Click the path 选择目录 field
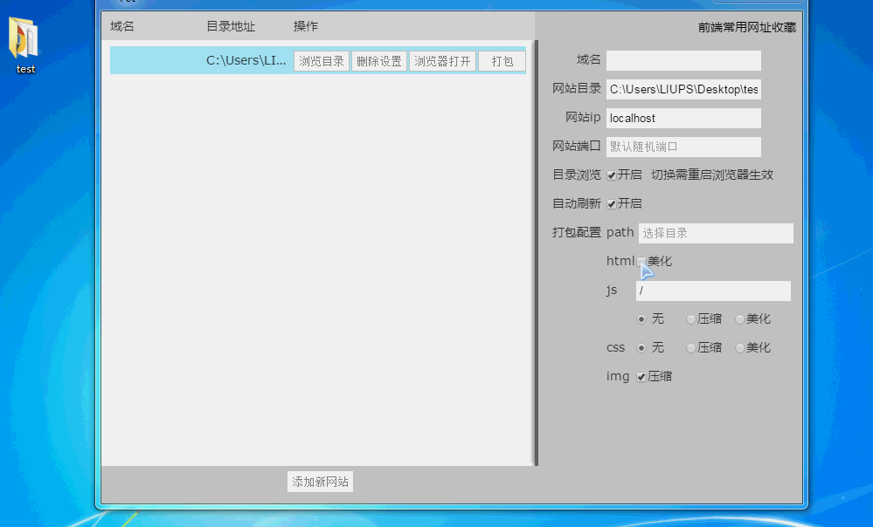Viewport: 873px width, 527px height. (715, 233)
